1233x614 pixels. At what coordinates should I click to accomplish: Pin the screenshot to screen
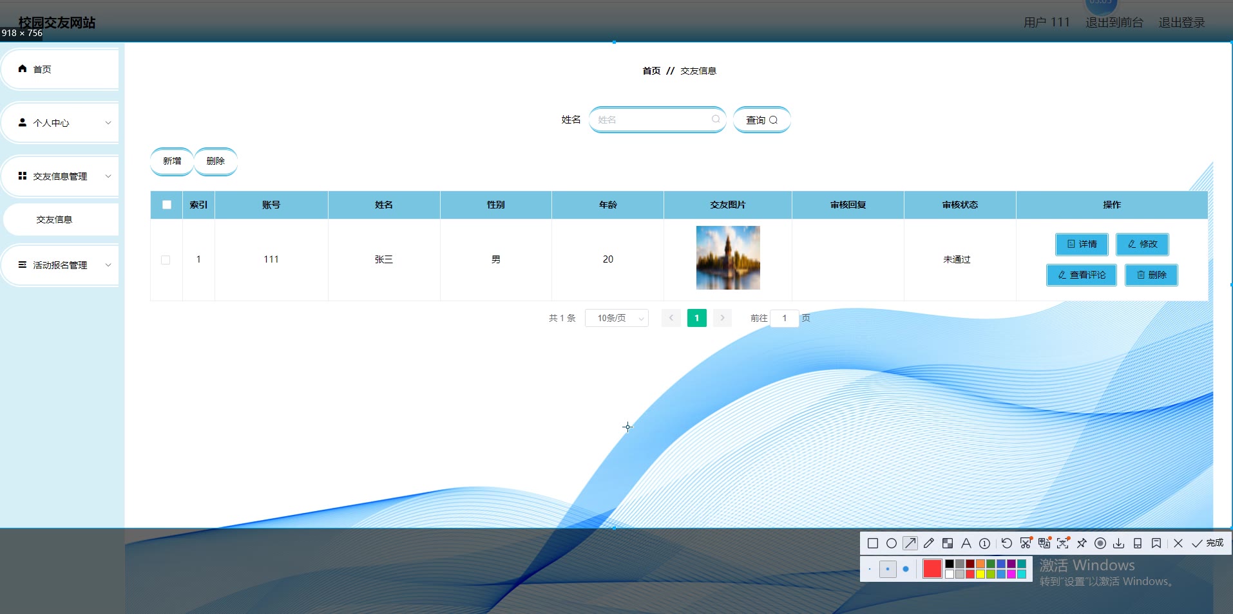[x=1082, y=543]
